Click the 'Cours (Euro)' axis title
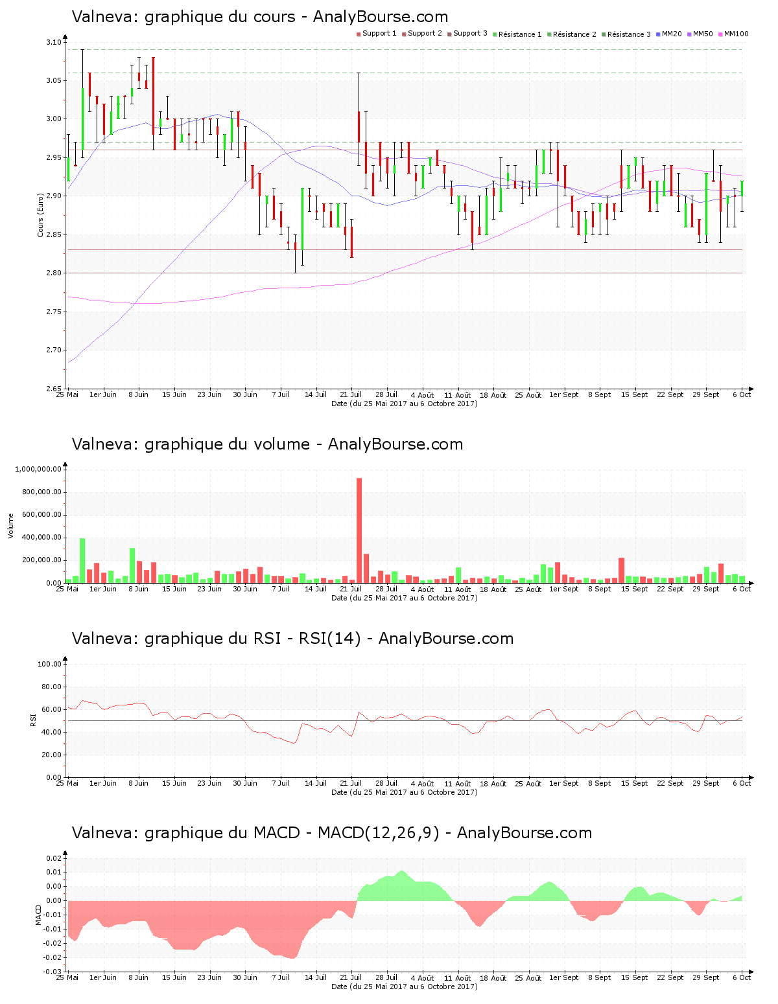Viewport: 778px width, 1004px height. [40, 215]
